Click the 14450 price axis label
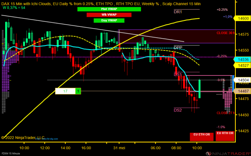Image resolution: width=251 pixels, height=156 pixels. point(243,115)
